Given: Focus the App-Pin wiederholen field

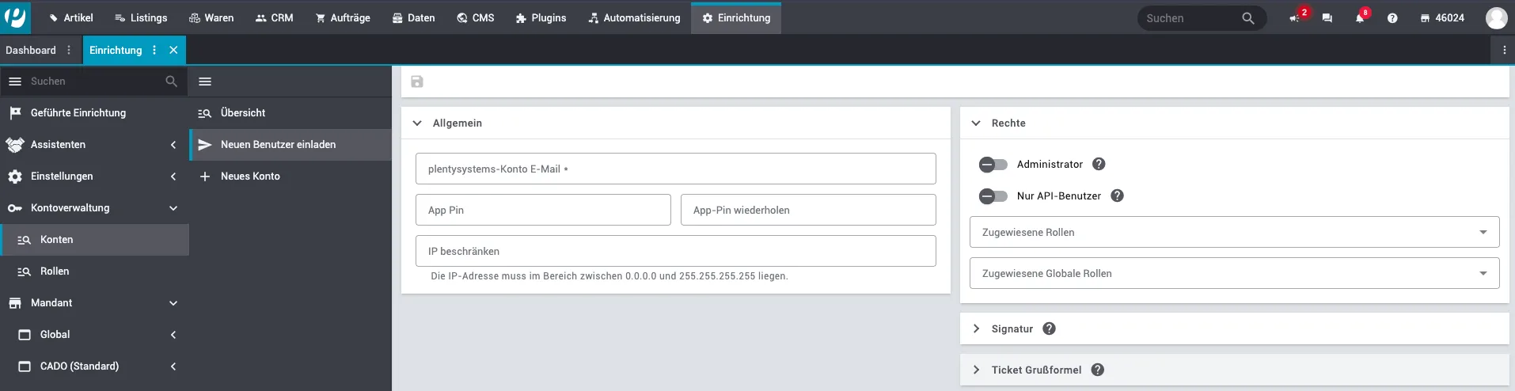Looking at the screenshot, I should (808, 210).
